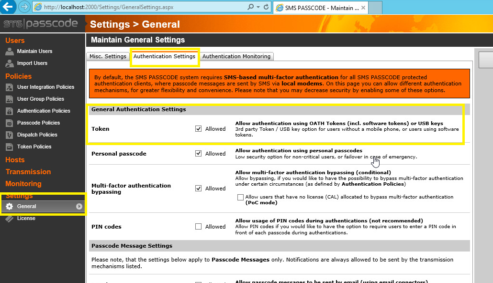
Task: Open the address bar search dropdown arrow
Action: coord(258,7)
